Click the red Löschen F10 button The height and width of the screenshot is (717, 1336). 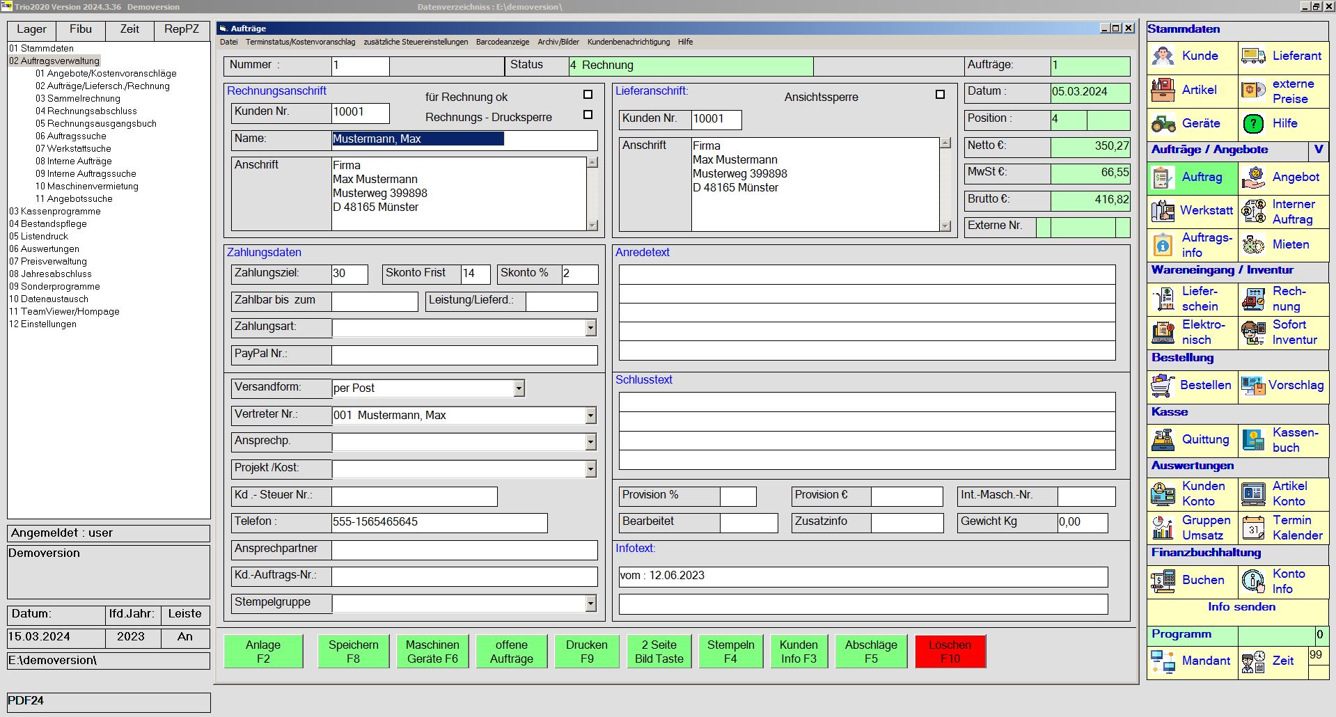click(950, 652)
